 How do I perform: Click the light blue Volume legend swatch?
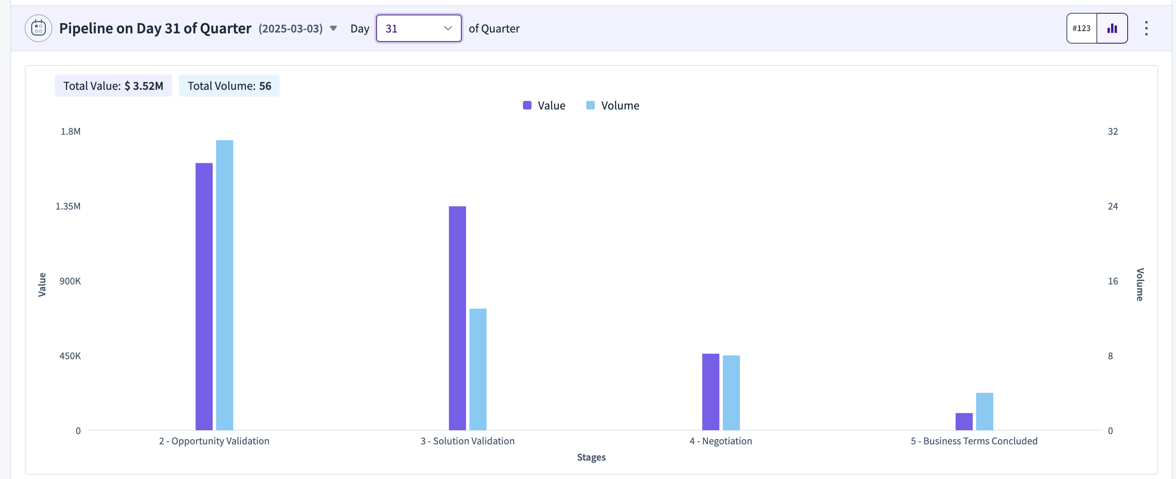click(591, 105)
